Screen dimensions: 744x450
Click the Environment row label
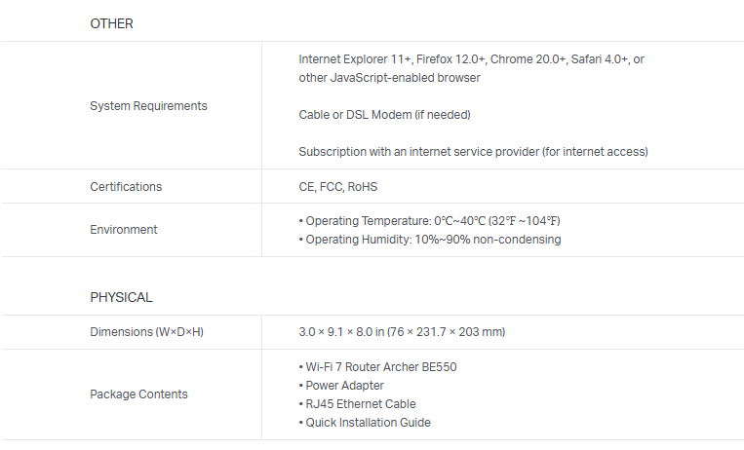[x=123, y=230]
